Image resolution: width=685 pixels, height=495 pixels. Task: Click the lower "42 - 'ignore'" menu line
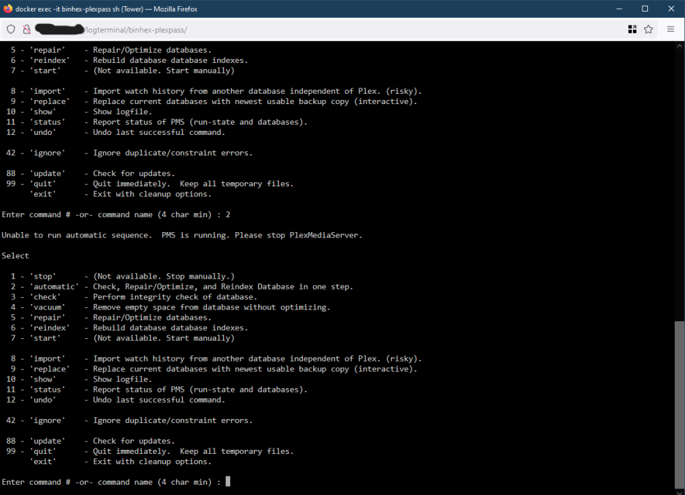tap(129, 420)
